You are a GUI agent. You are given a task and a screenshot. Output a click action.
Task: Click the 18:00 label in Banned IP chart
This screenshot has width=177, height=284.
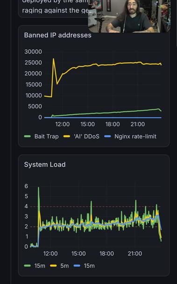pos(113,124)
